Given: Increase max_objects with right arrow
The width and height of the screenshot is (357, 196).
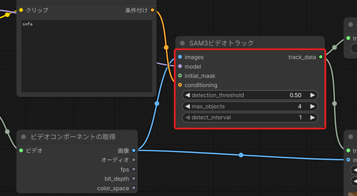Looking at the screenshot, I should click(x=312, y=106).
